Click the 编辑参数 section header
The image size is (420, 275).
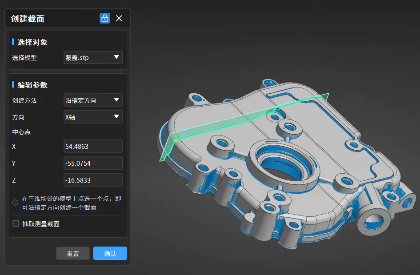[x=32, y=85]
